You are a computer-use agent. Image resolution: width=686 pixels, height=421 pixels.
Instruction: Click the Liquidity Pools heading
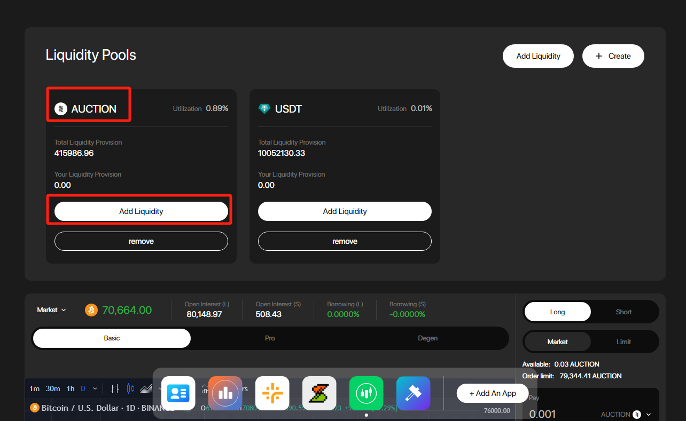click(91, 55)
